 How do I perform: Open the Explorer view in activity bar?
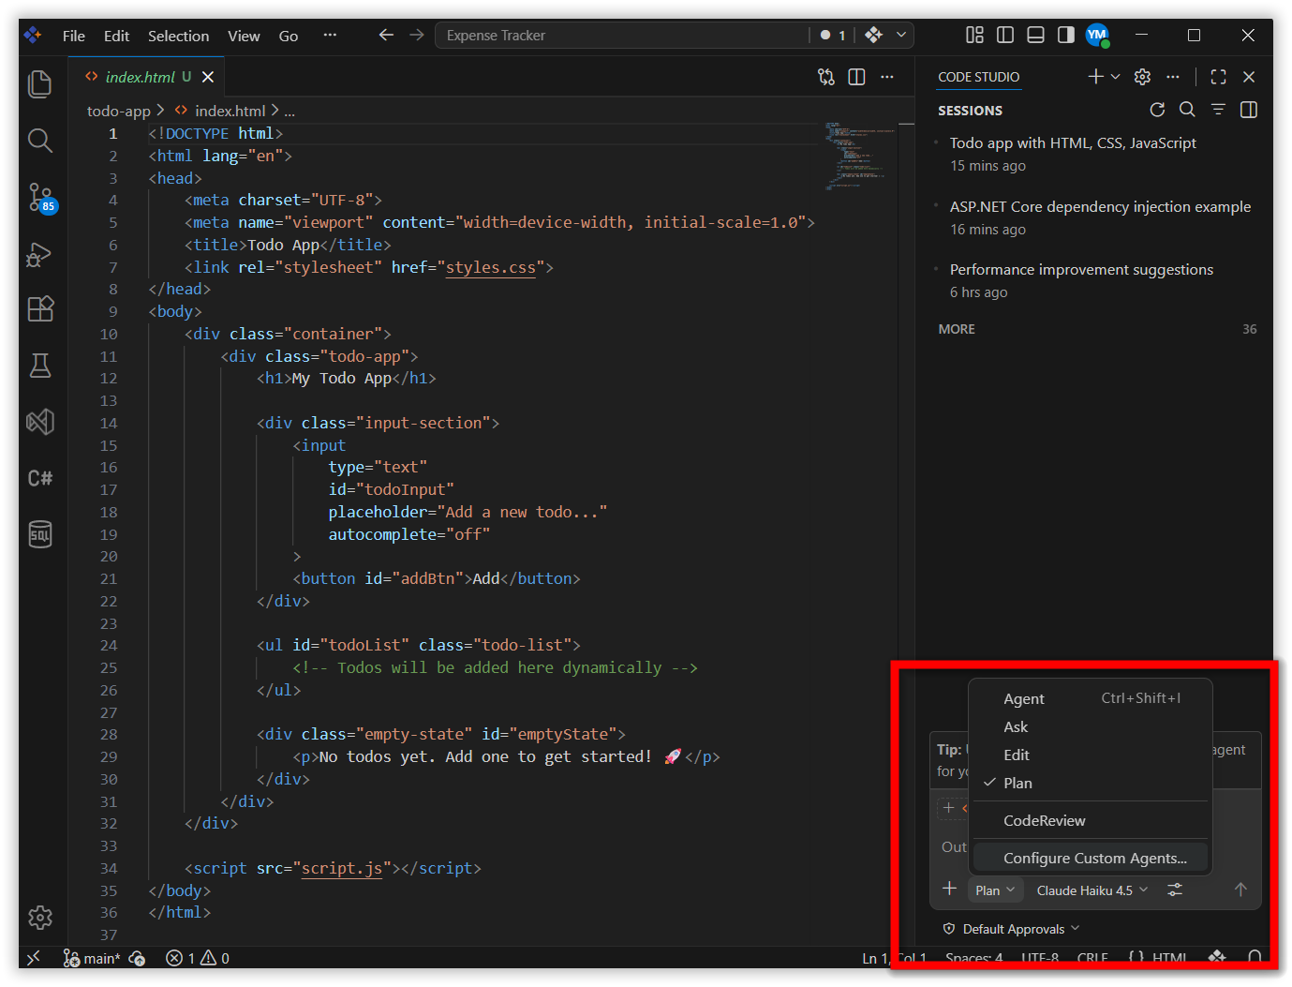pyautogui.click(x=39, y=84)
